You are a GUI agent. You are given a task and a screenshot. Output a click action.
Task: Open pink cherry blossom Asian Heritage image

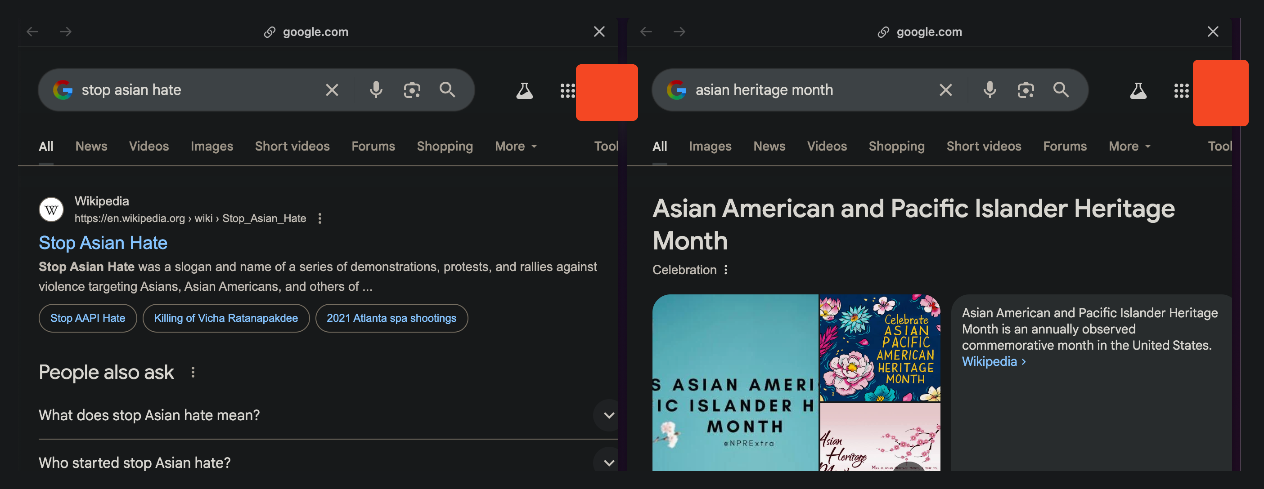(x=880, y=437)
